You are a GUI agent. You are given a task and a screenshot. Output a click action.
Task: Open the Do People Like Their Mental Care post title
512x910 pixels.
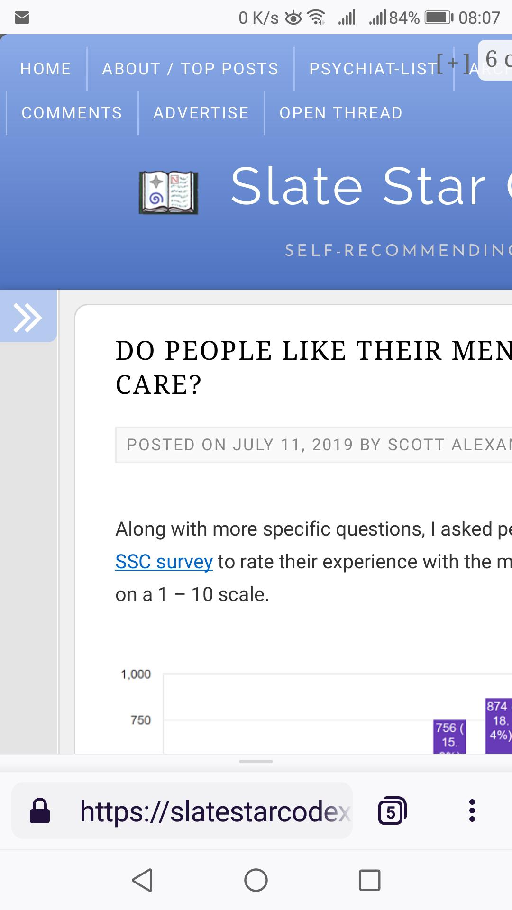coord(314,367)
